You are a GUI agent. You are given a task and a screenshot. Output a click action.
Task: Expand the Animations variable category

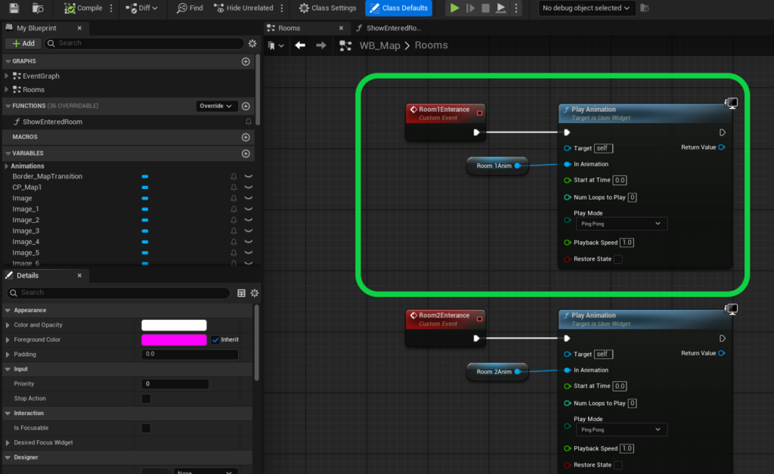tap(7, 166)
